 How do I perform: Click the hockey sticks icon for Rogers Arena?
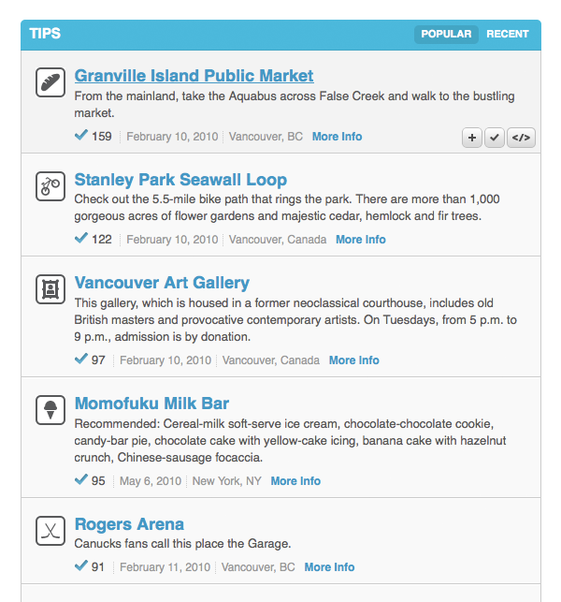coord(50,530)
